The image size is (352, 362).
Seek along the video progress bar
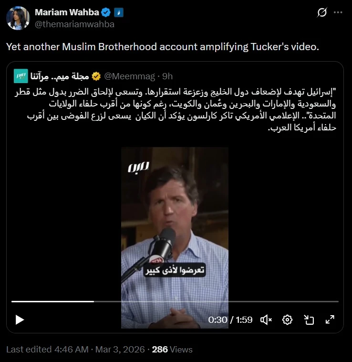pyautogui.click(x=175, y=301)
